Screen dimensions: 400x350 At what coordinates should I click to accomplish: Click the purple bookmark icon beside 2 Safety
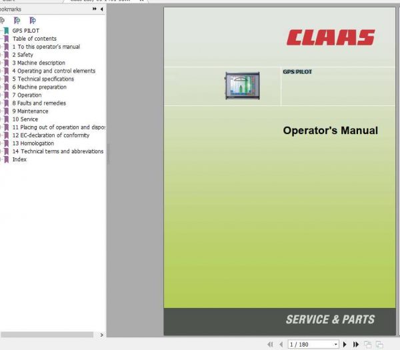[x=7, y=55]
